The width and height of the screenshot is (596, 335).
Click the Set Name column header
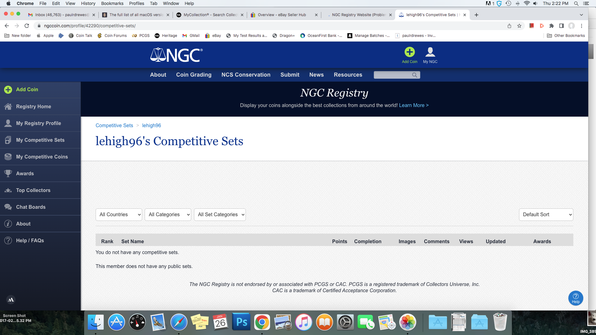coord(133,241)
